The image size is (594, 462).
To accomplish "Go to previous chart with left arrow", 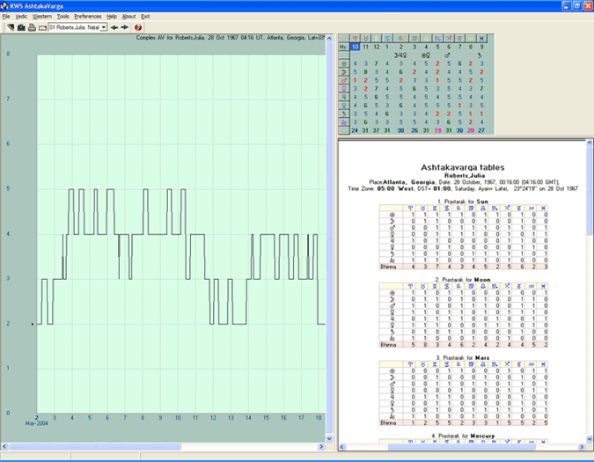I will click(114, 27).
